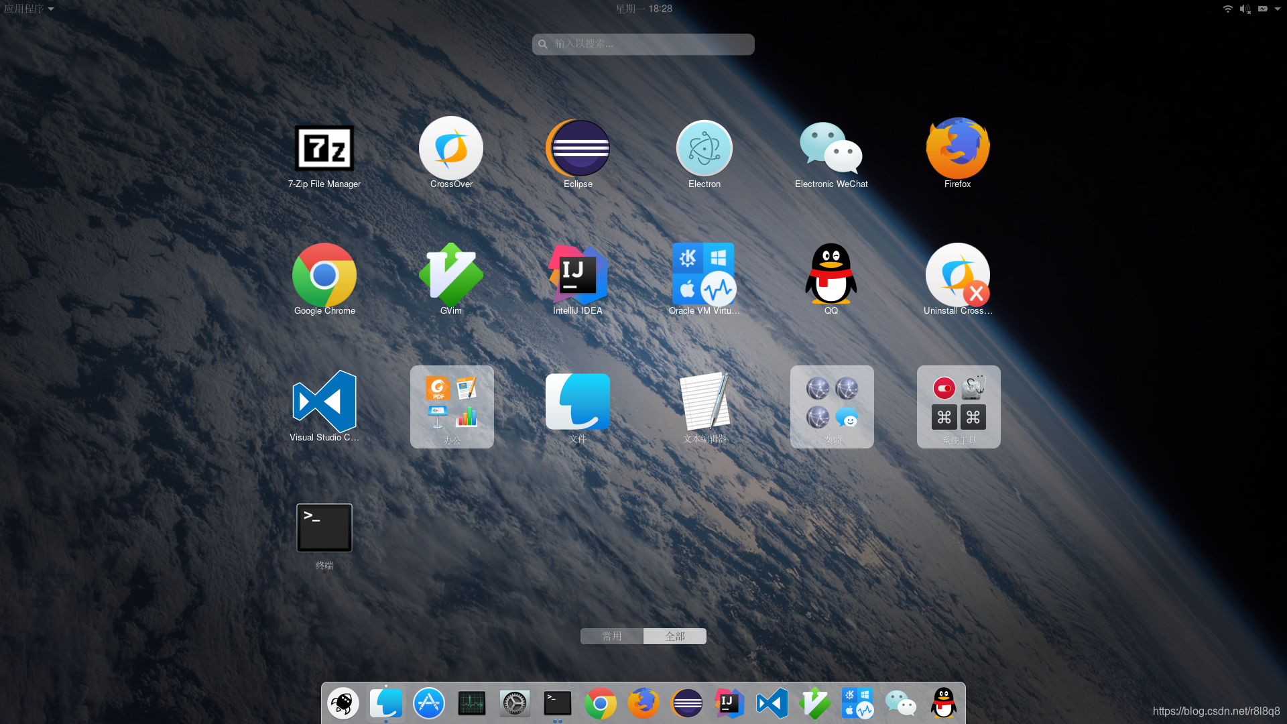Expand the 系统工具 system tools folder
This screenshot has width=1287, height=724.
[959, 406]
